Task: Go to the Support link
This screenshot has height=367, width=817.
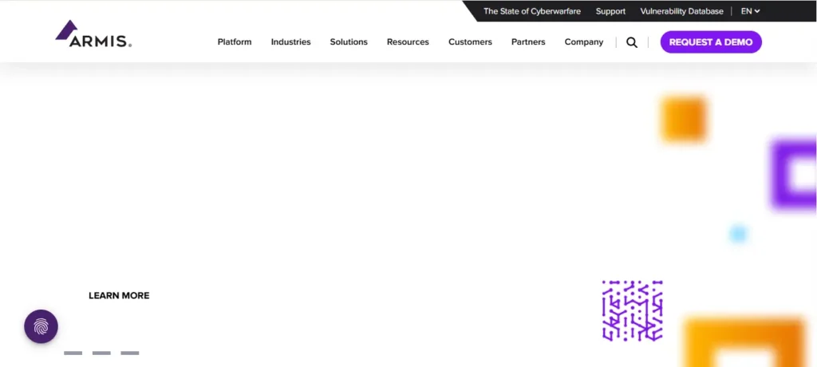Action: click(610, 11)
